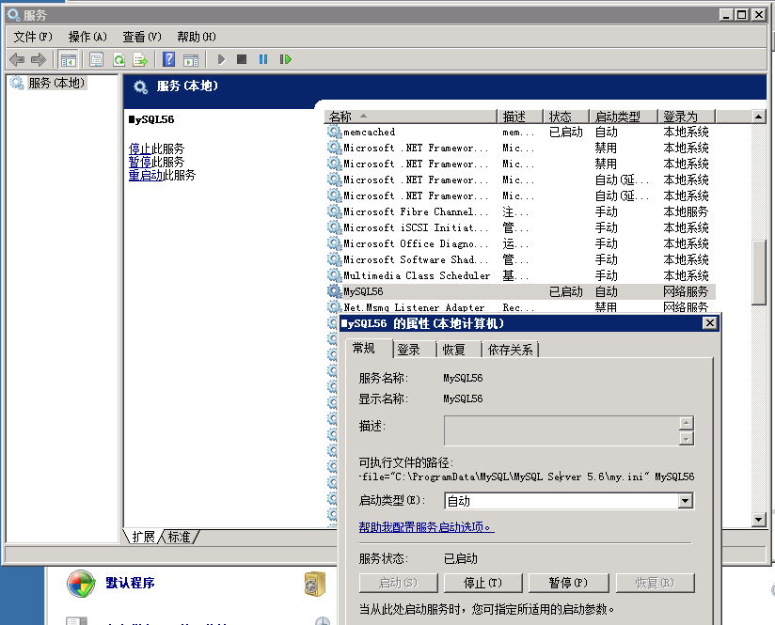This screenshot has height=625, width=775.
Task: Select the Services (Local) tree node
Action: click(x=56, y=83)
